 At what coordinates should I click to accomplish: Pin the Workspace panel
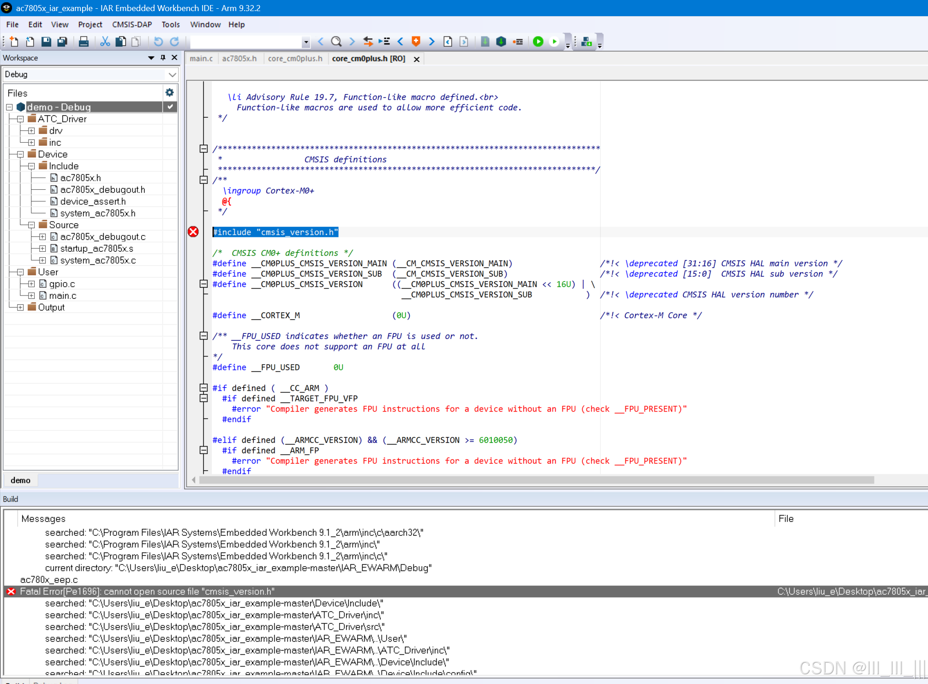pyautogui.click(x=163, y=58)
